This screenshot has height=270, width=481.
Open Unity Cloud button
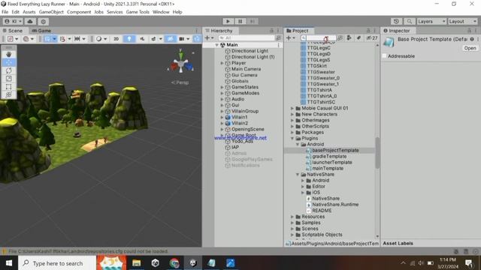tap(30, 22)
